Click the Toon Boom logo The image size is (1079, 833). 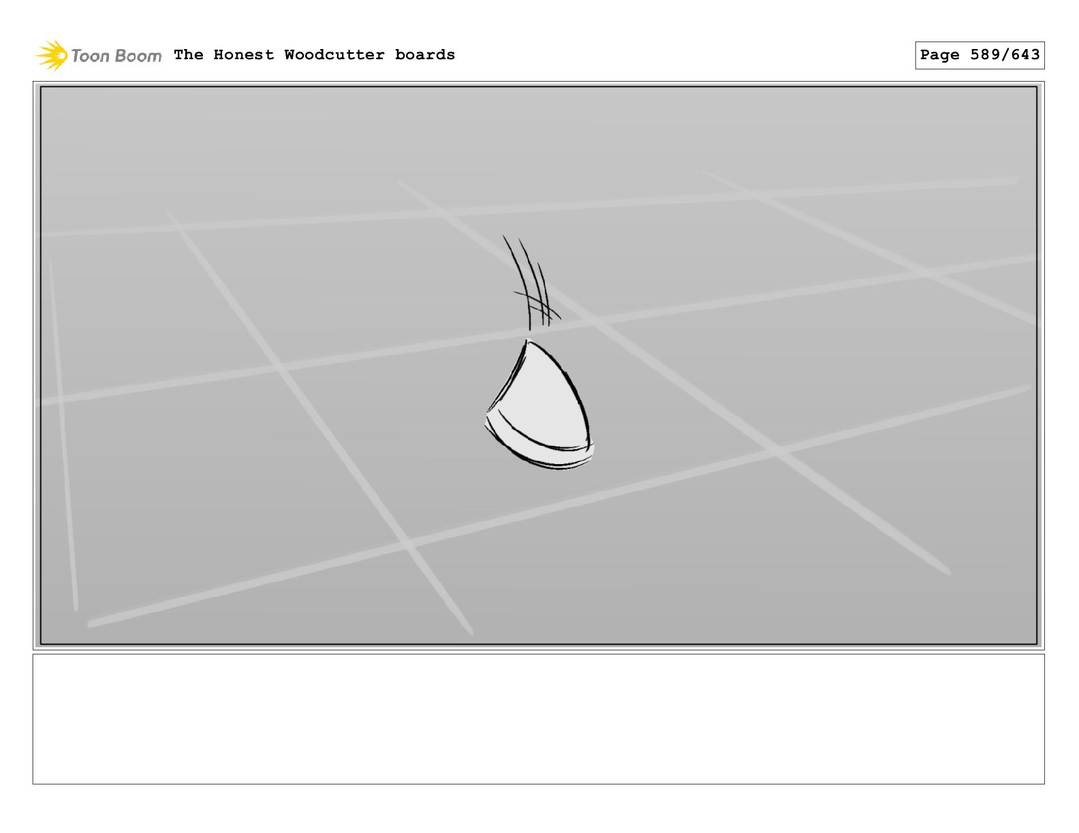[x=99, y=55]
